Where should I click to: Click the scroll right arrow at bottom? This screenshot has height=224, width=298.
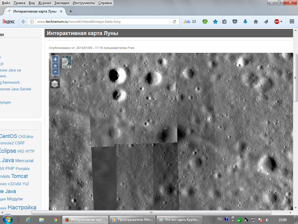[291, 213]
